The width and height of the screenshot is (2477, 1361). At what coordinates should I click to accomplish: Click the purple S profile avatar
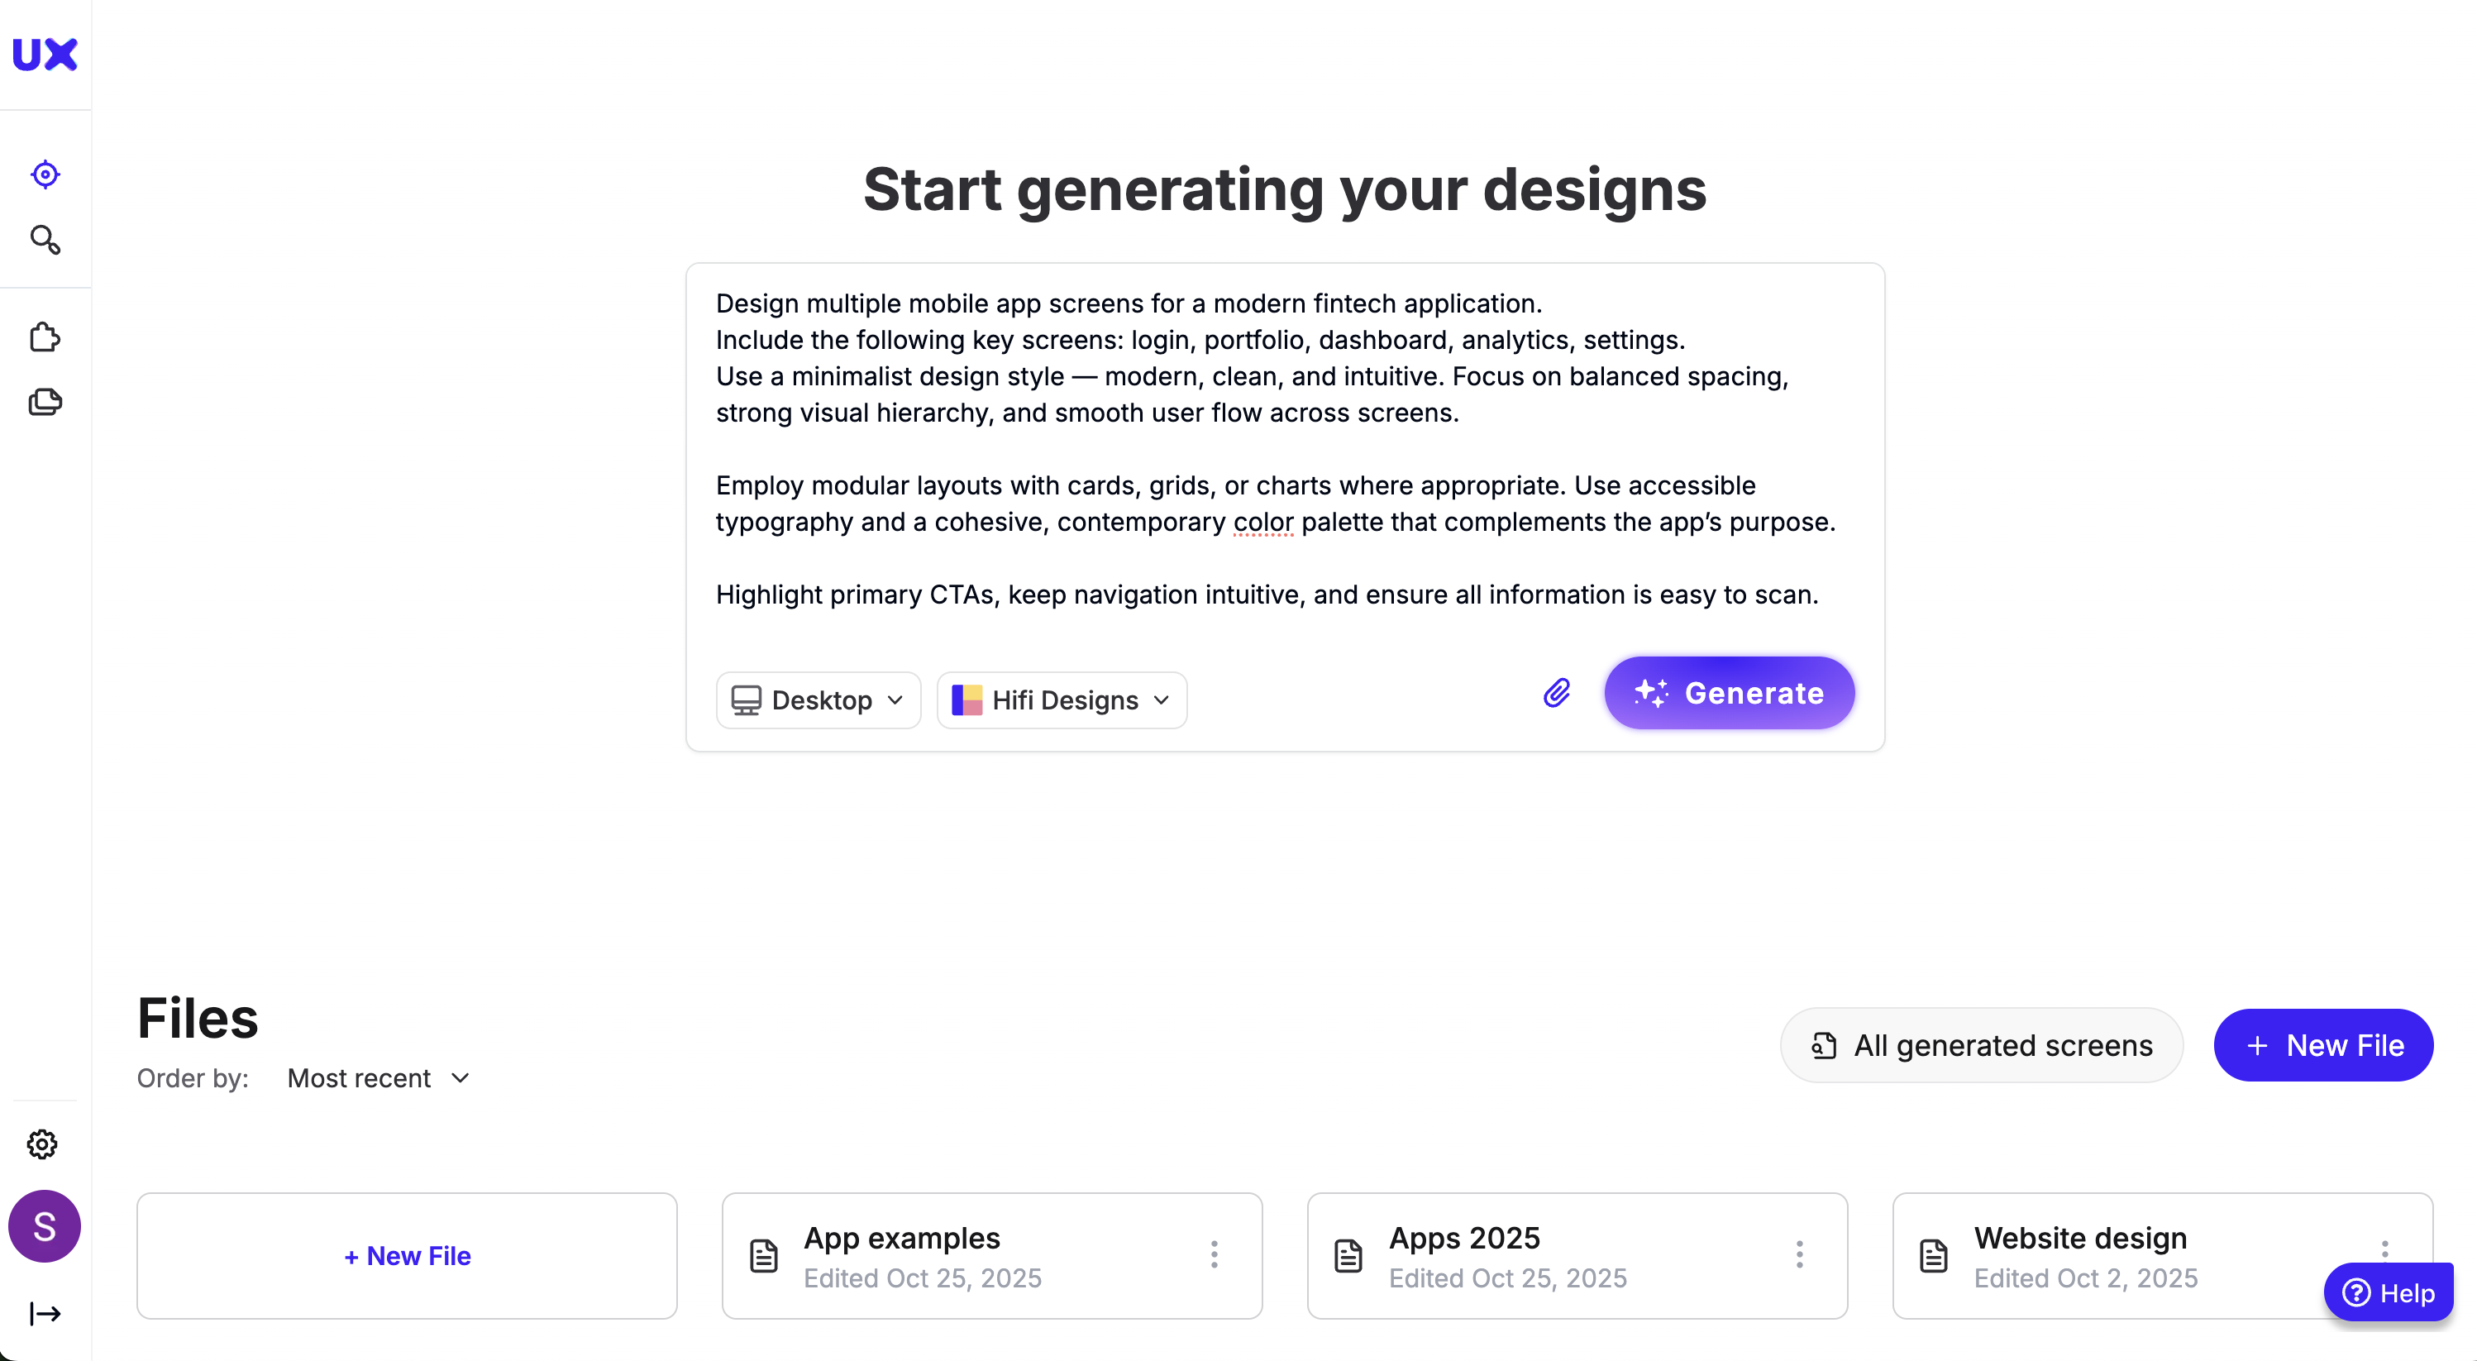[x=45, y=1225]
